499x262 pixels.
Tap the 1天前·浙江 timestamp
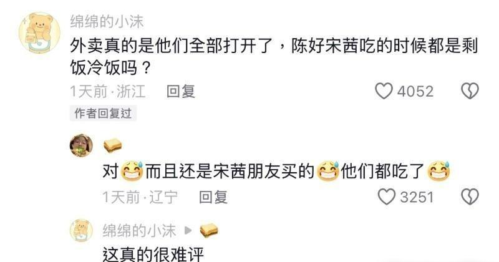point(107,91)
